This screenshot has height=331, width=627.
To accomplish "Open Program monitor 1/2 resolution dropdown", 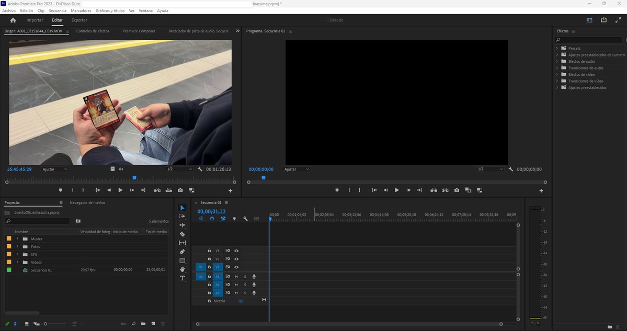I will (x=490, y=169).
